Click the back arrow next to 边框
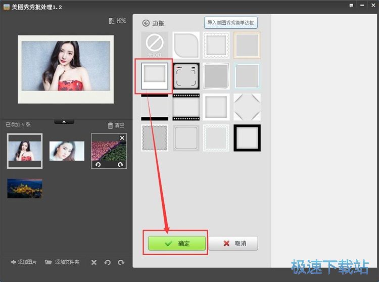The height and width of the screenshot is (282, 379). pos(146,23)
